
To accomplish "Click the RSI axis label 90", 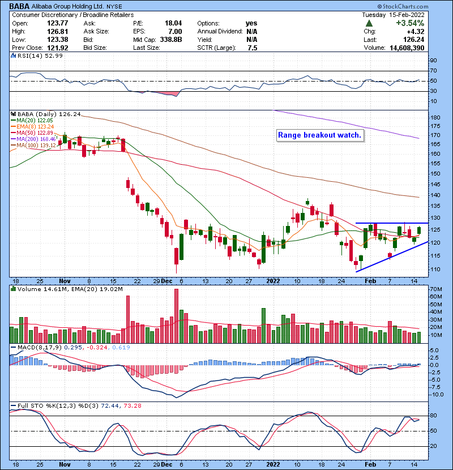I will pos(434,61).
